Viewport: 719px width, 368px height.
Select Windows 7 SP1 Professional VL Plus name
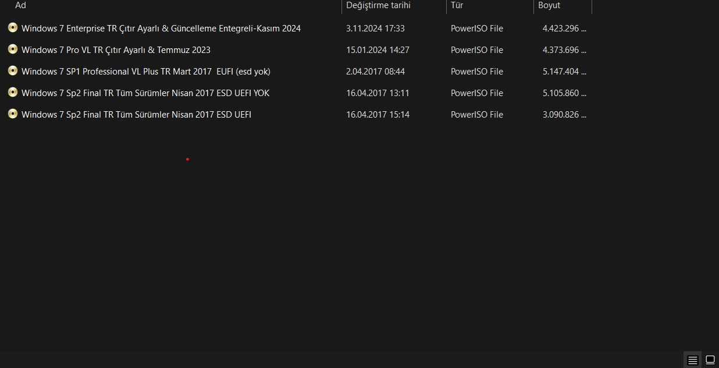point(146,71)
